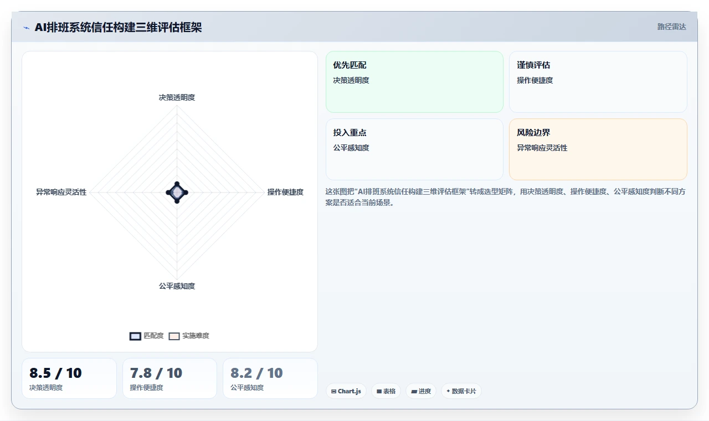
Task: Toggle the 实施难度 legend entry
Action: 189,336
